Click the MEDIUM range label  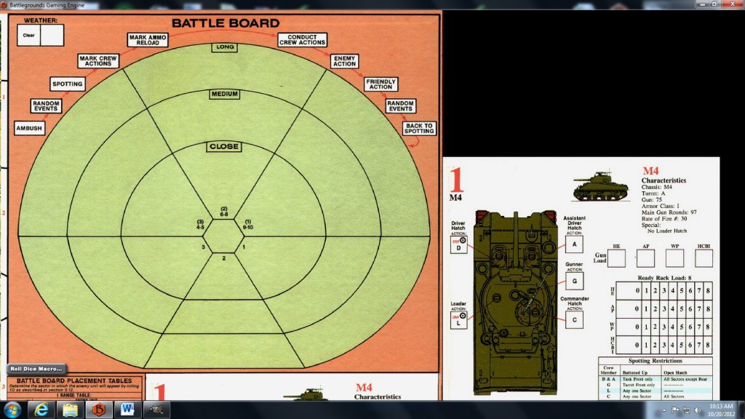(225, 94)
